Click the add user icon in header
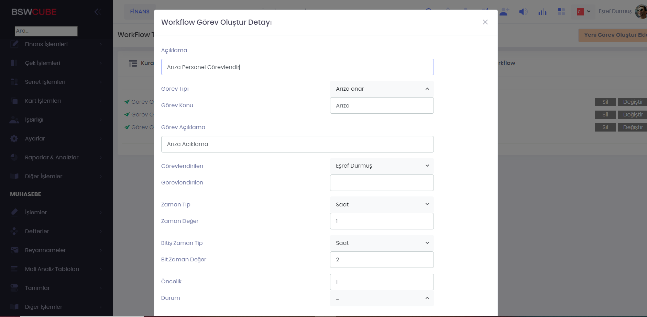 [504, 12]
